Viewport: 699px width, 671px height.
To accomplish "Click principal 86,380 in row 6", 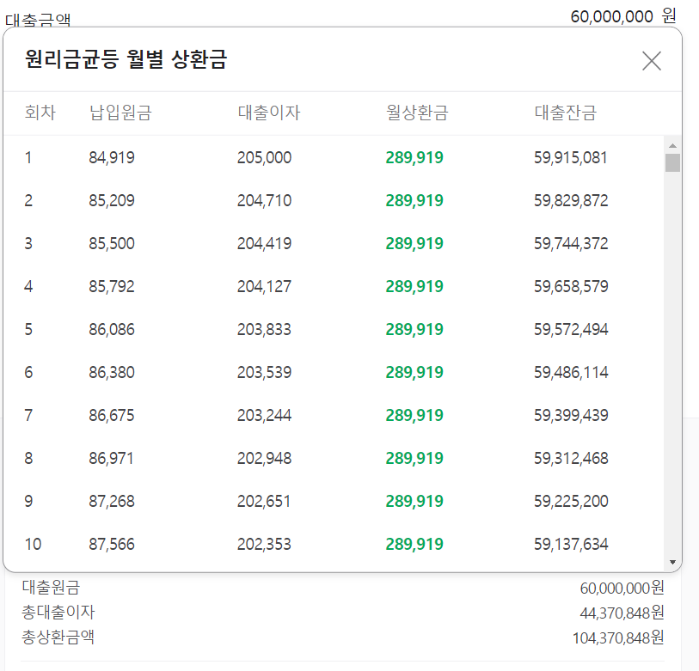I will point(112,372).
